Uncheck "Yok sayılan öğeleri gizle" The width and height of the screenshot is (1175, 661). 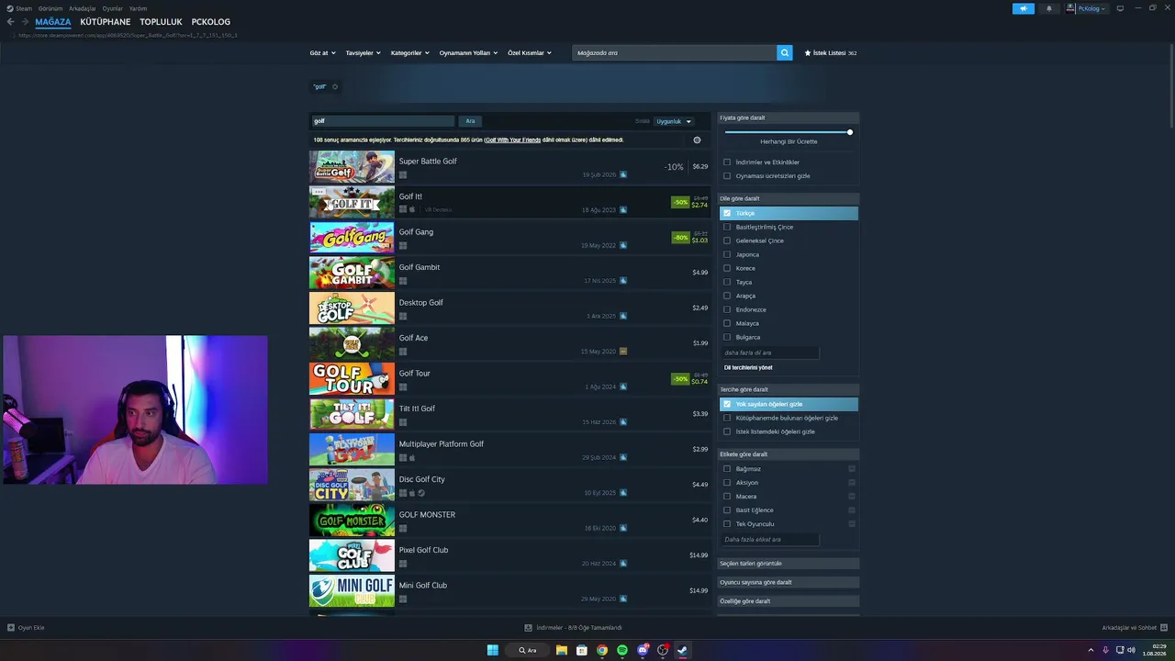tap(727, 404)
